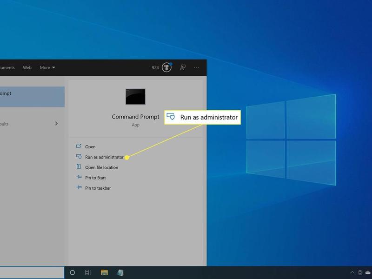This screenshot has height=279, width=372.
Task: Click the taskbar search input box
Action: pyautogui.click(x=32, y=272)
